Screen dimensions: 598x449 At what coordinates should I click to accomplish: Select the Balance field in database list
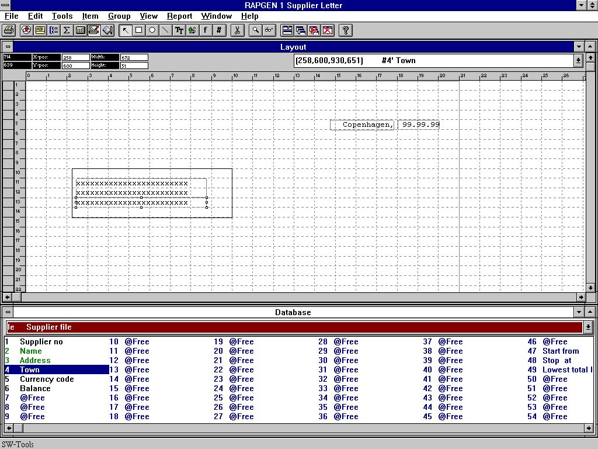point(35,388)
